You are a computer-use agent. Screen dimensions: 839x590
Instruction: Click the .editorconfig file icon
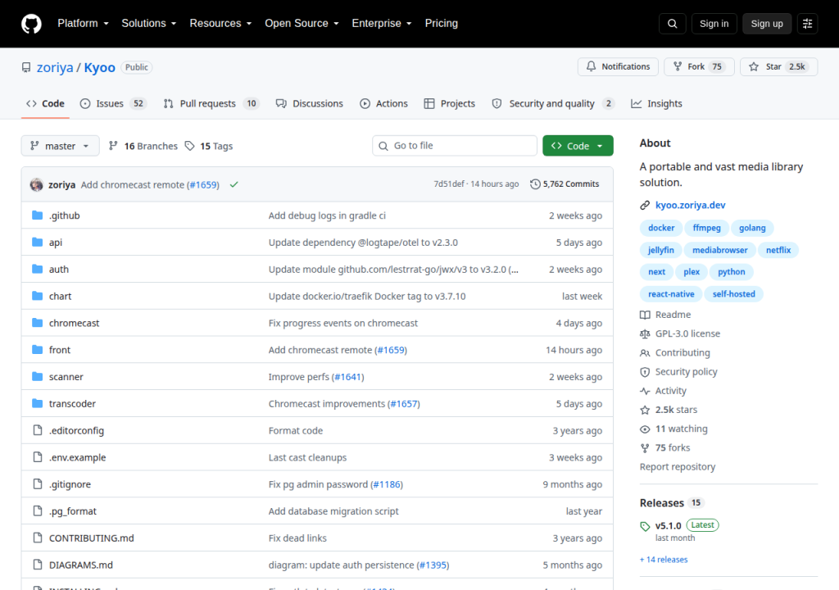[38, 430]
